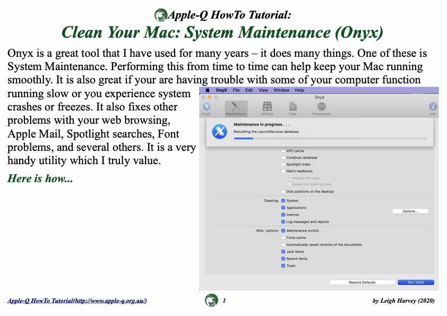
Task: Click the Restore Defaults button
Action: coord(362,283)
